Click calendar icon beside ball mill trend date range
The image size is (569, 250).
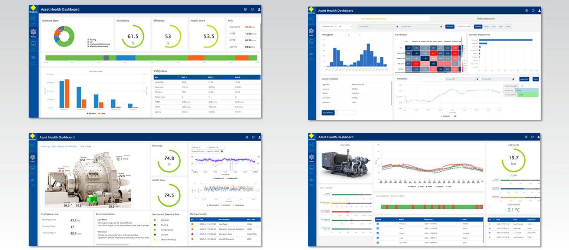point(222,151)
